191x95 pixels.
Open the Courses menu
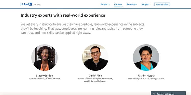pyautogui.click(x=118, y=4)
